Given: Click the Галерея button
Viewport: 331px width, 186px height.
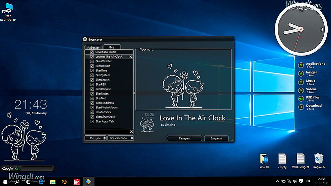Looking at the screenshot, I should [x=184, y=138].
